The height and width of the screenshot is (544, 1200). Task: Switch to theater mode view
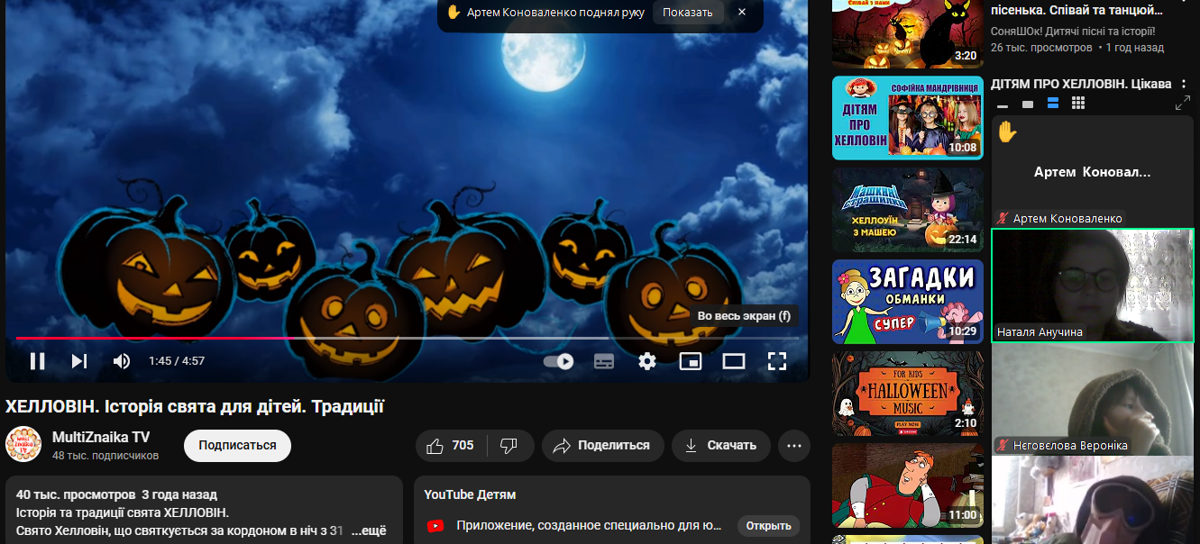pos(734,361)
